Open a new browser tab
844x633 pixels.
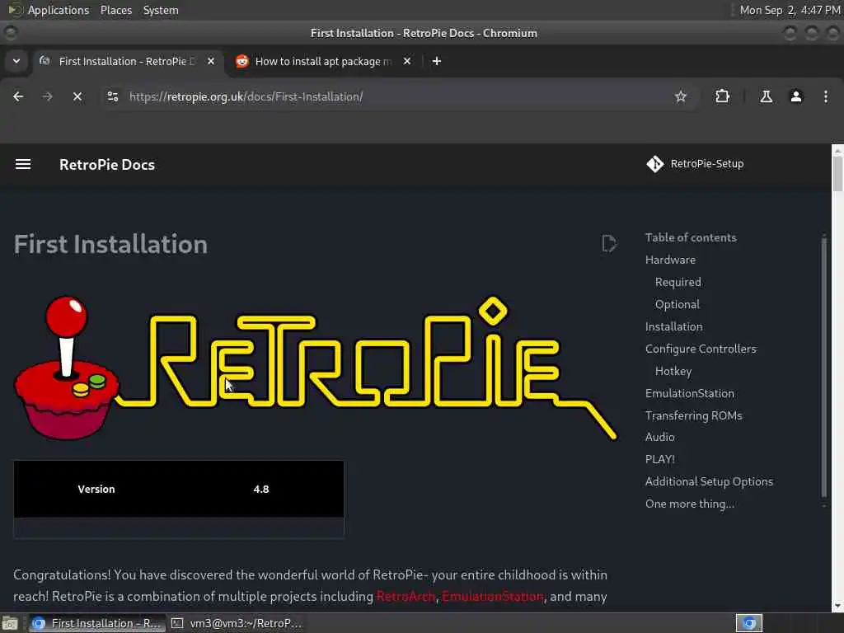pos(437,61)
